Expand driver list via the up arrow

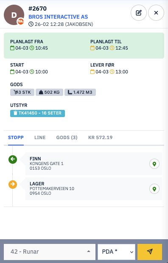(x=89, y=252)
